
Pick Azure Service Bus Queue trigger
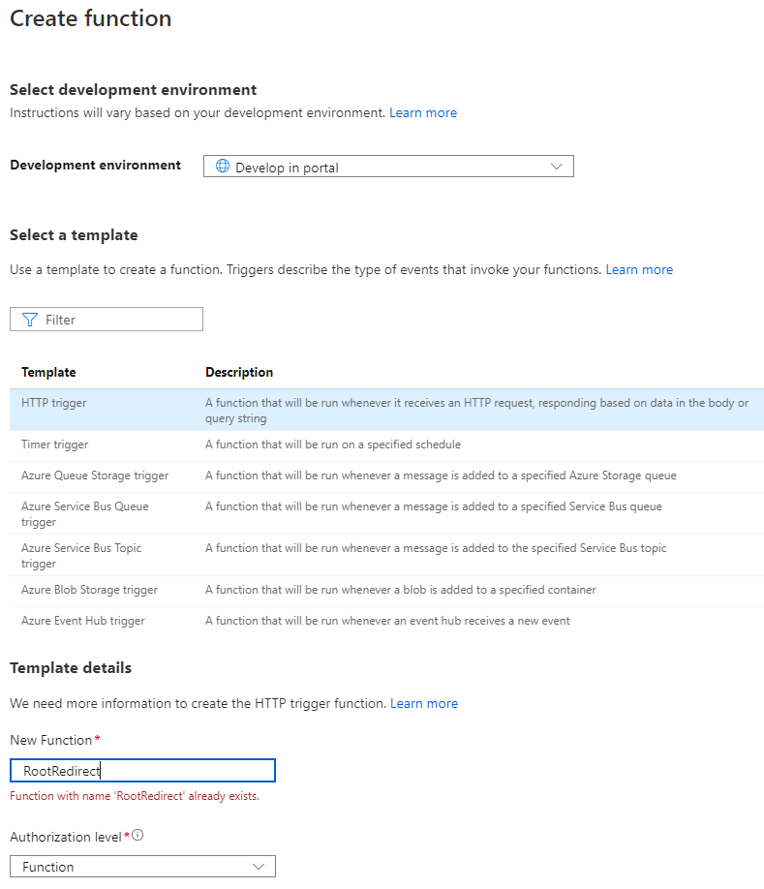click(x=85, y=514)
